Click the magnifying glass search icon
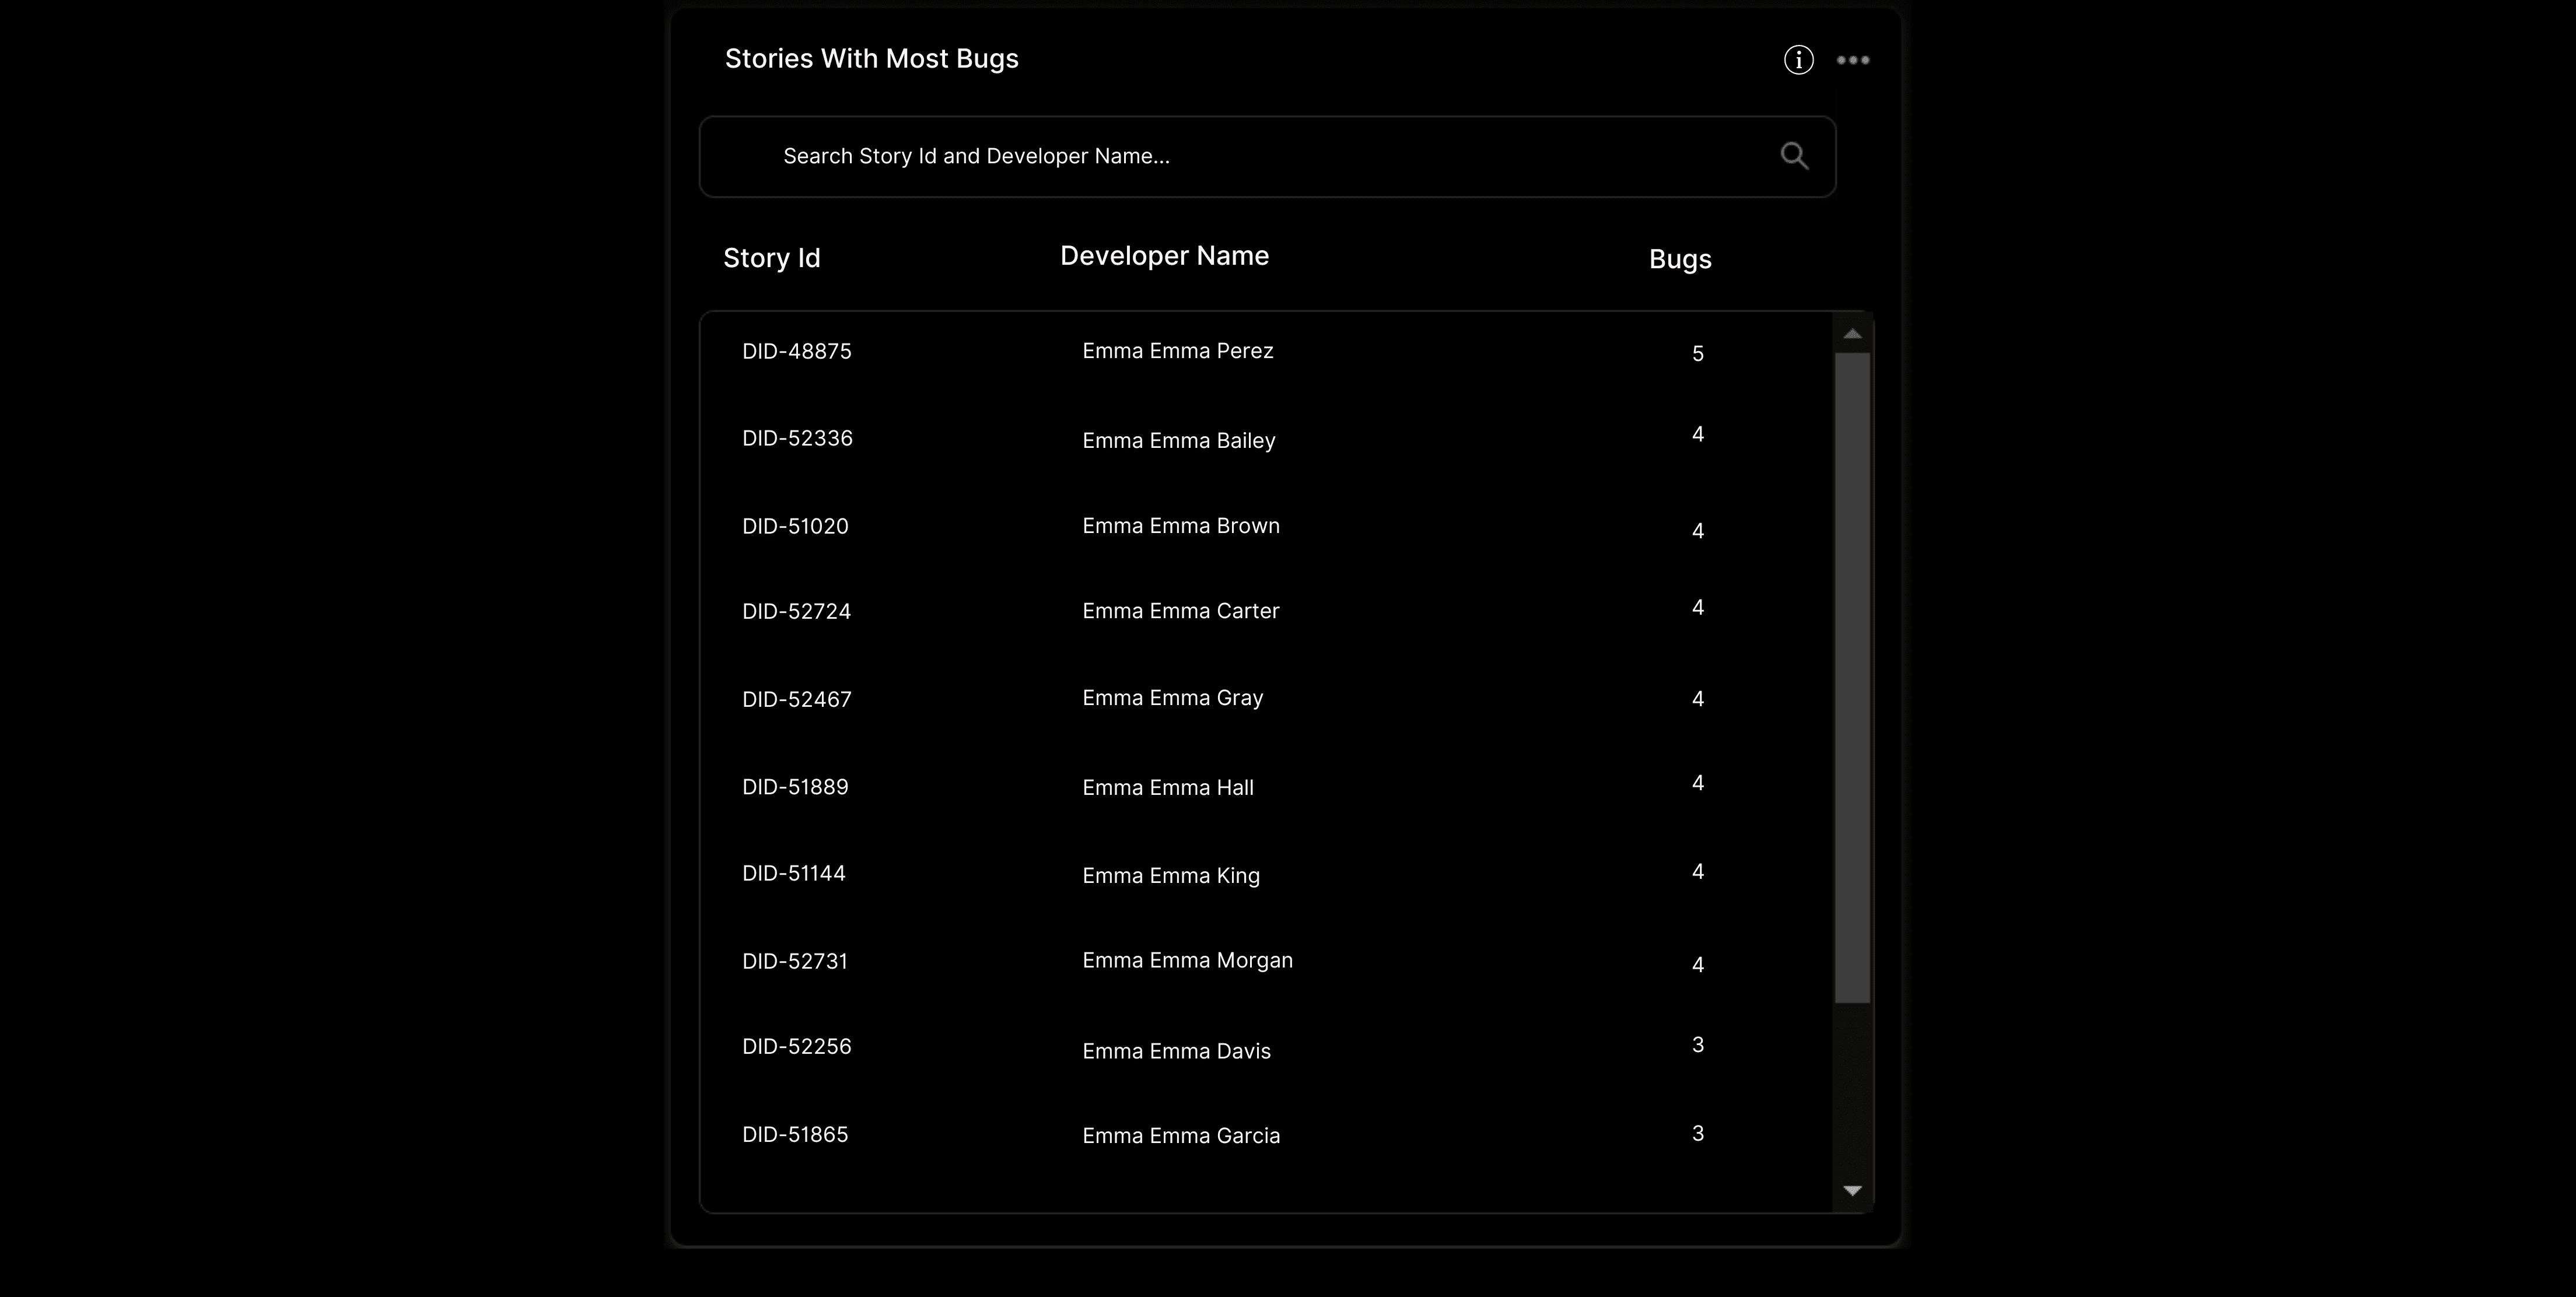The height and width of the screenshot is (1297, 2576). pyautogui.click(x=1794, y=156)
